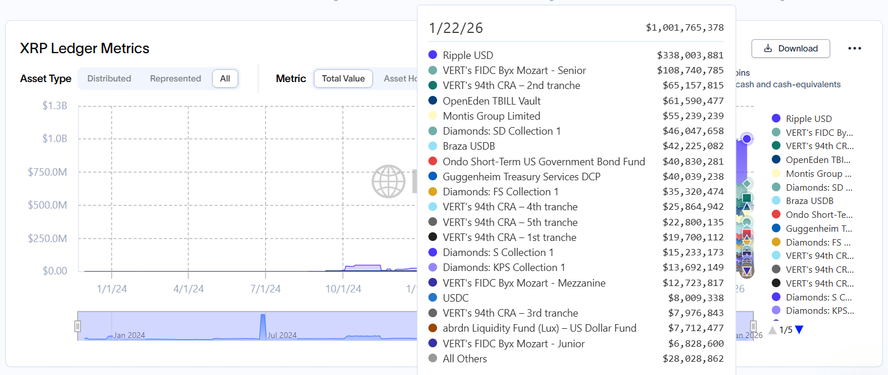Select Distributed asset type
The image size is (888, 375).
pyautogui.click(x=109, y=79)
